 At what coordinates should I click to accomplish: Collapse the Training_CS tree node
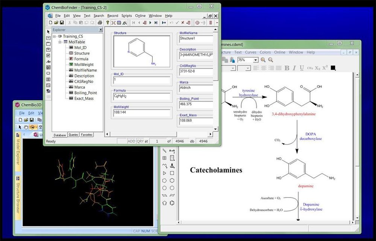point(55,36)
